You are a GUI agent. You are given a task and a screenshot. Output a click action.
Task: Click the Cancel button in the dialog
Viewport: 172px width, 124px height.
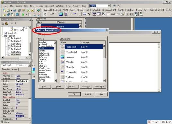click(x=88, y=94)
